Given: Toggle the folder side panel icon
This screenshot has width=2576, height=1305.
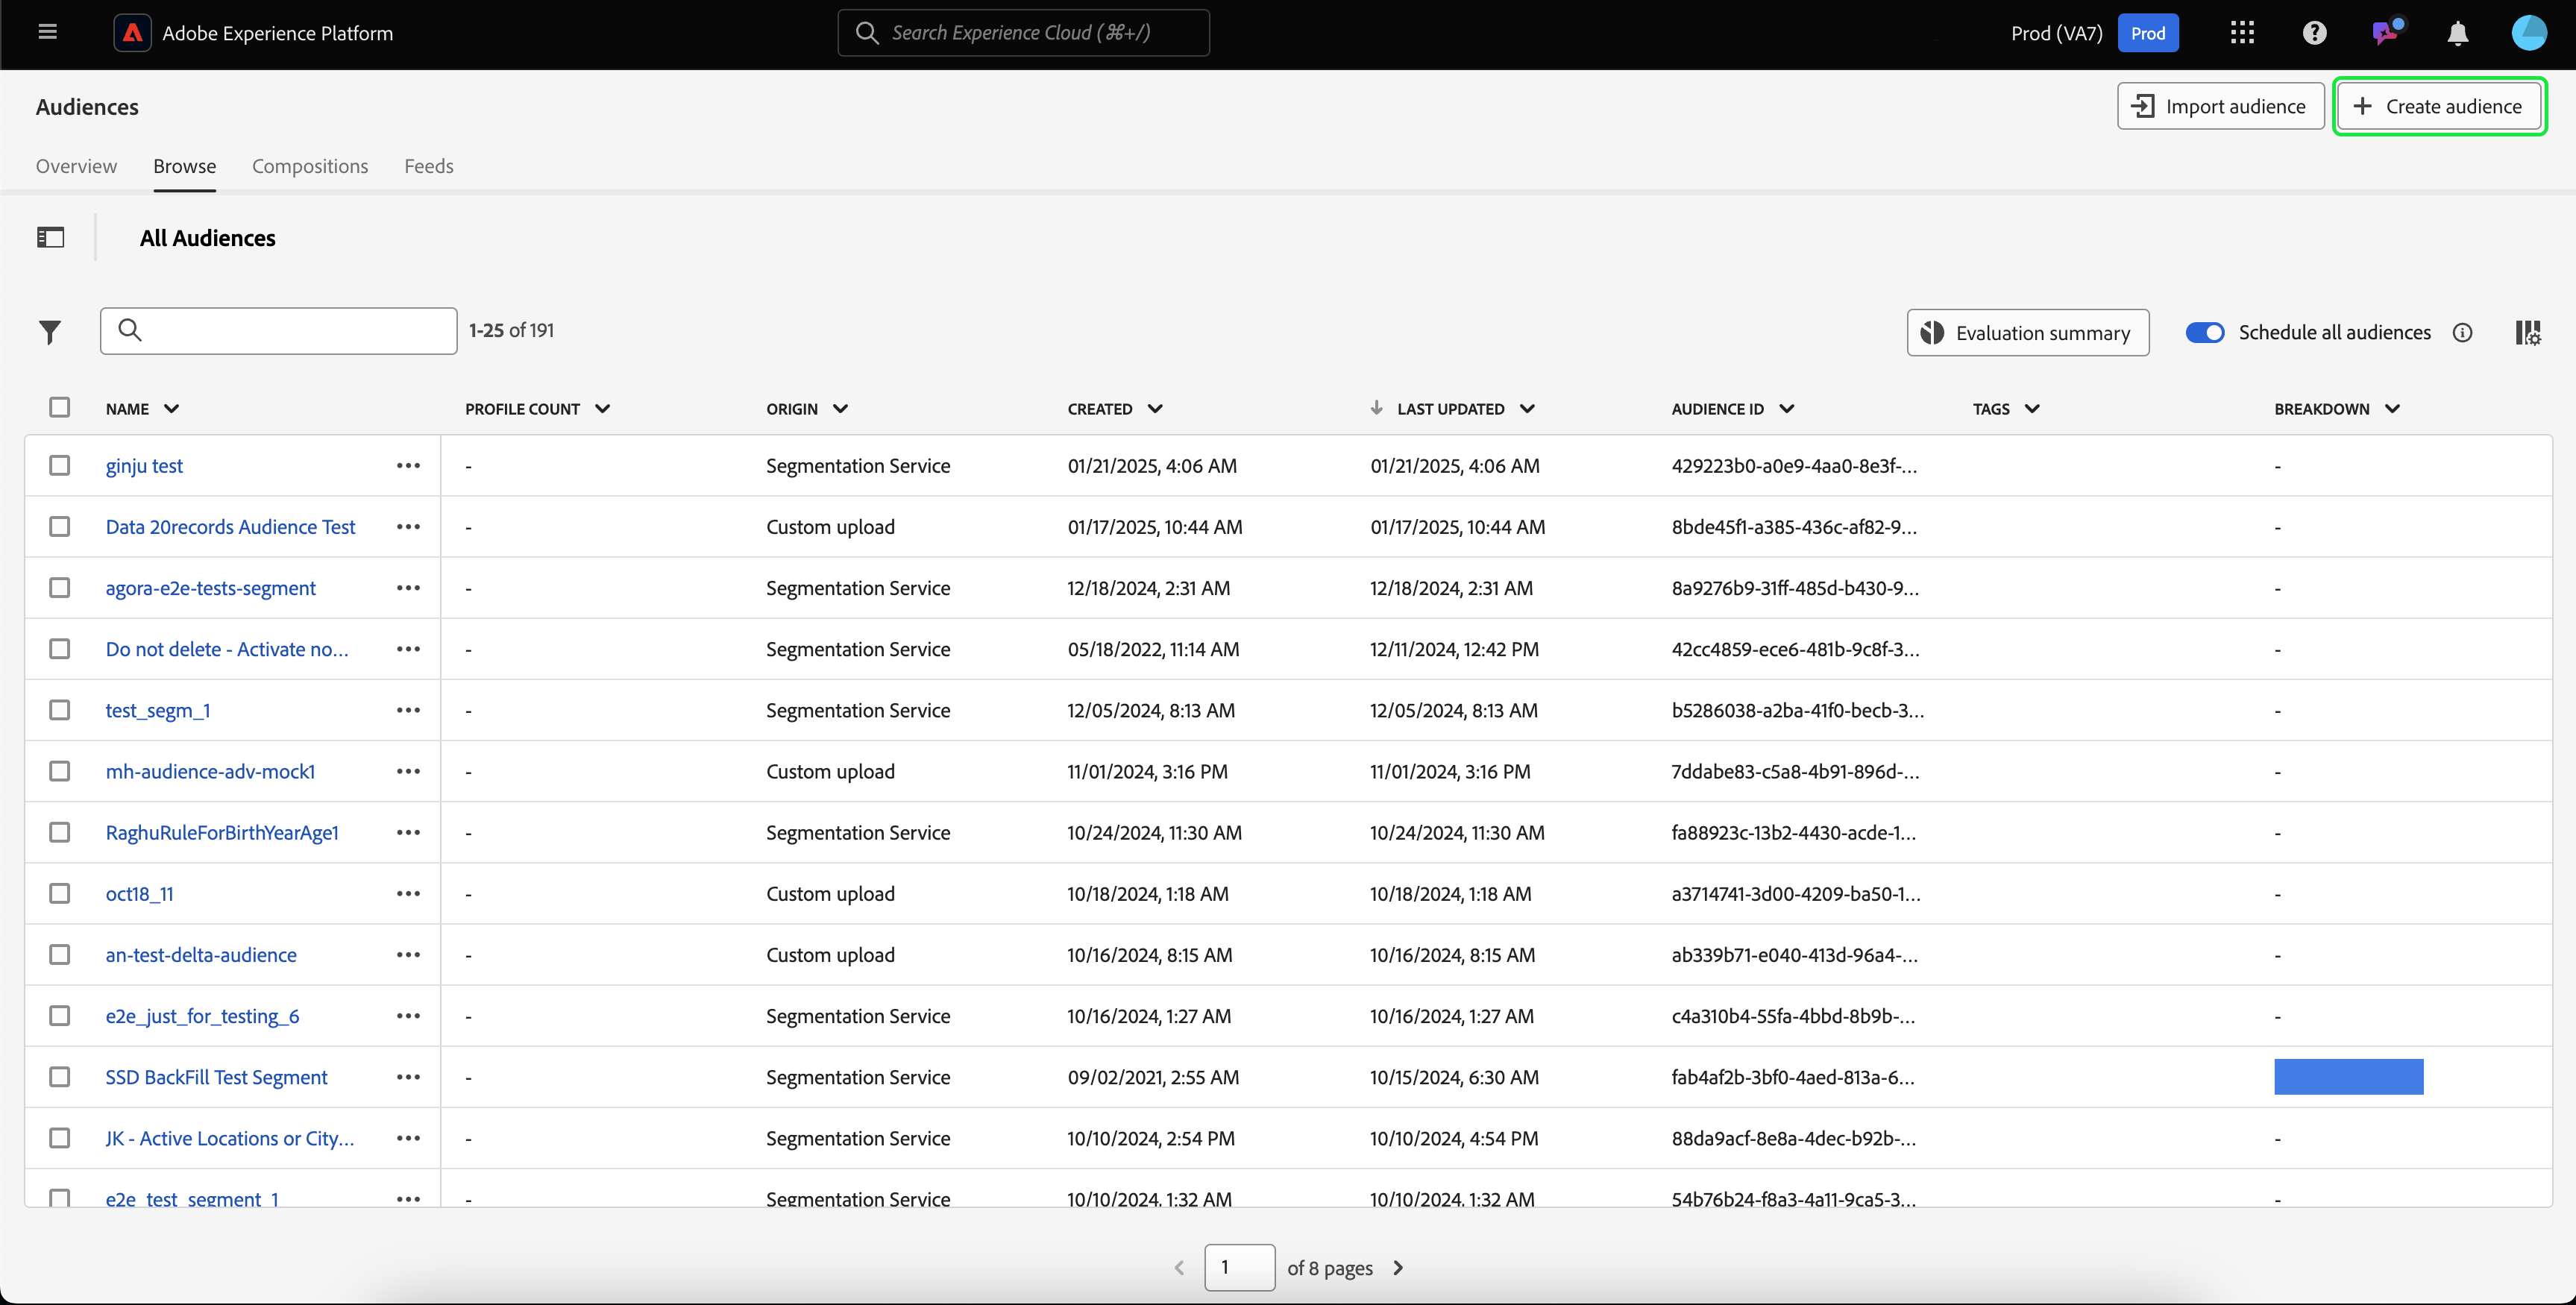Looking at the screenshot, I should tap(50, 237).
